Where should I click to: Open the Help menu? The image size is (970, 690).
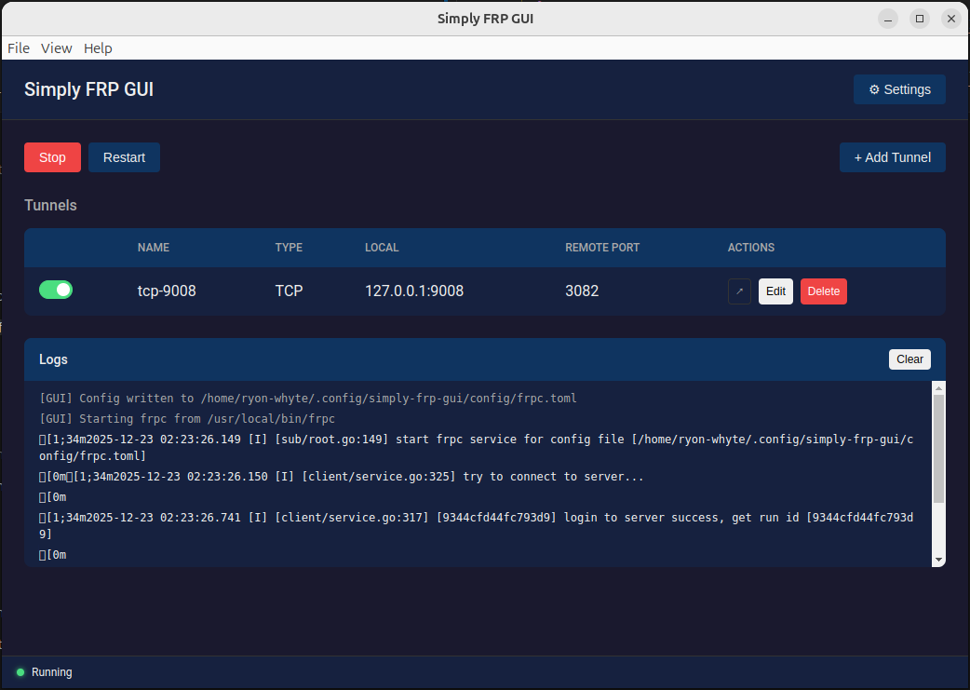(98, 47)
